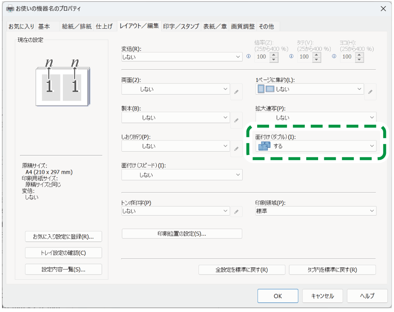Click the pencil edit icon beside トンボ印字

point(236,211)
